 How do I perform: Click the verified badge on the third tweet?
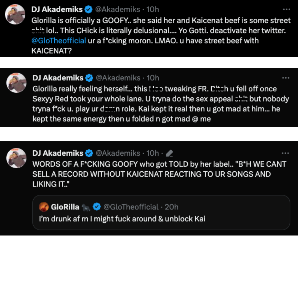coord(89,153)
